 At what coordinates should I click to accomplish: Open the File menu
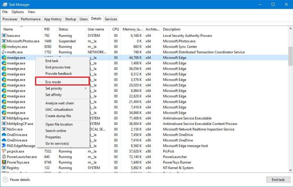(5, 12)
